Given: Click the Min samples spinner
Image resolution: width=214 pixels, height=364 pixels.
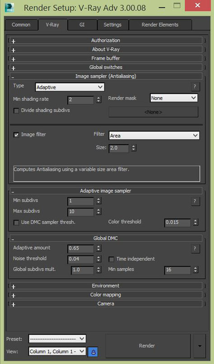Looking at the screenshot, I should [195, 270].
